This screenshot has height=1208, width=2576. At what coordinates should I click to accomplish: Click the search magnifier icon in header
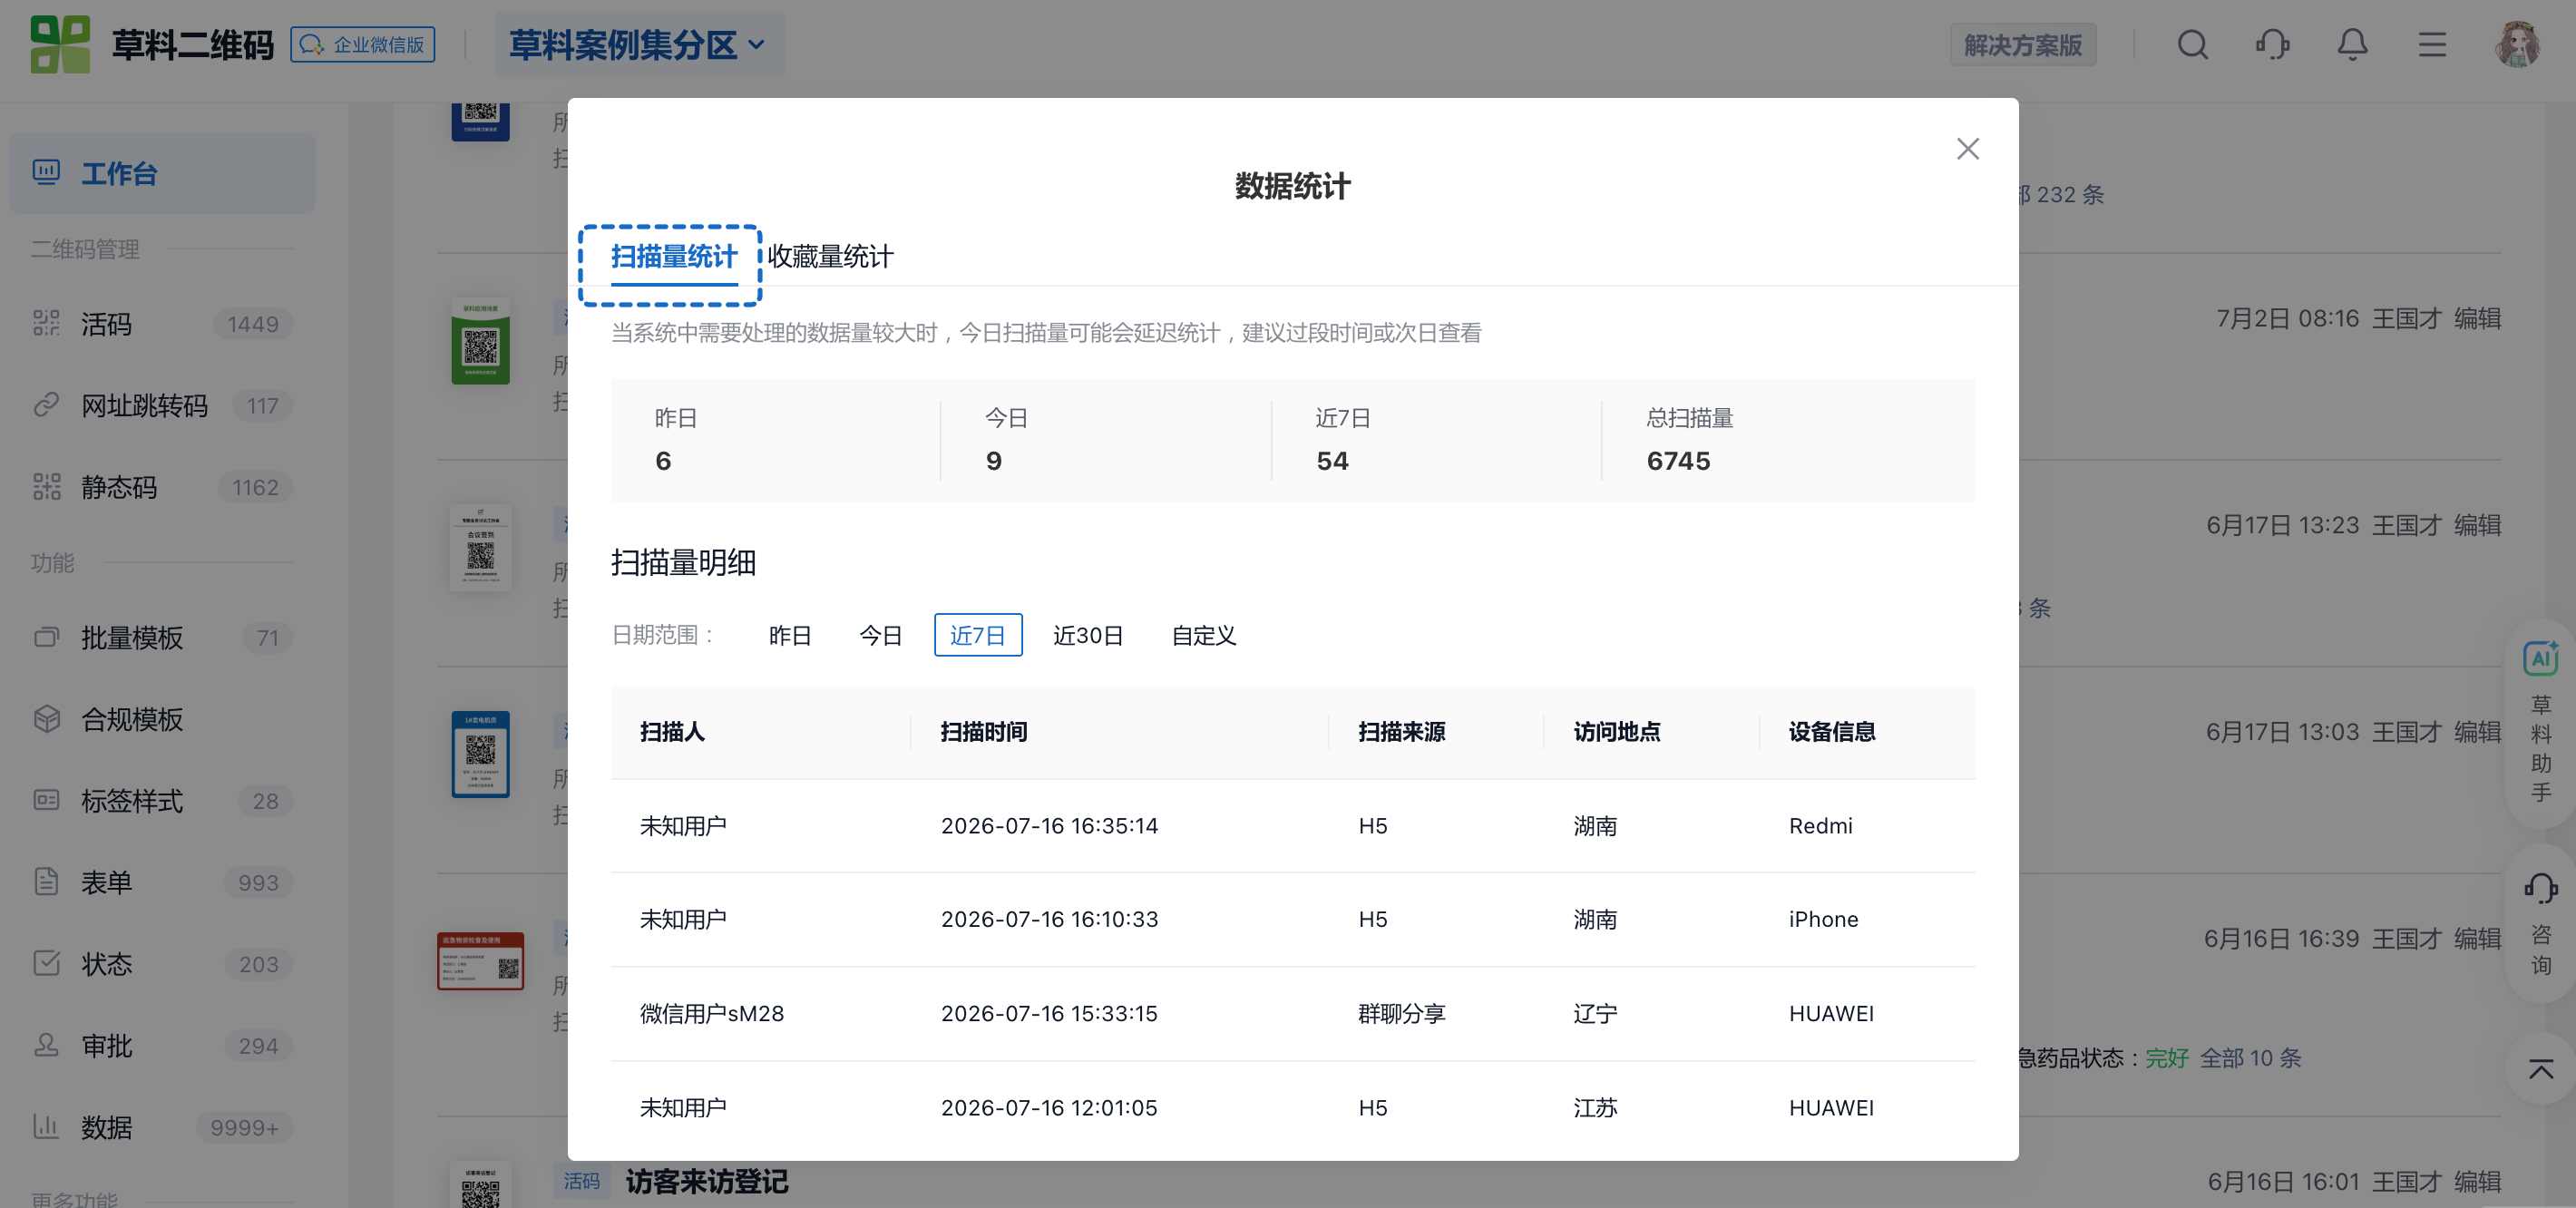click(x=2192, y=45)
